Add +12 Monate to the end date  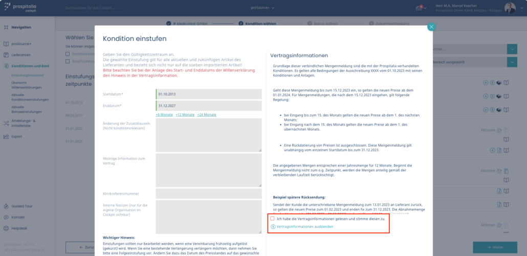pyautogui.click(x=185, y=115)
